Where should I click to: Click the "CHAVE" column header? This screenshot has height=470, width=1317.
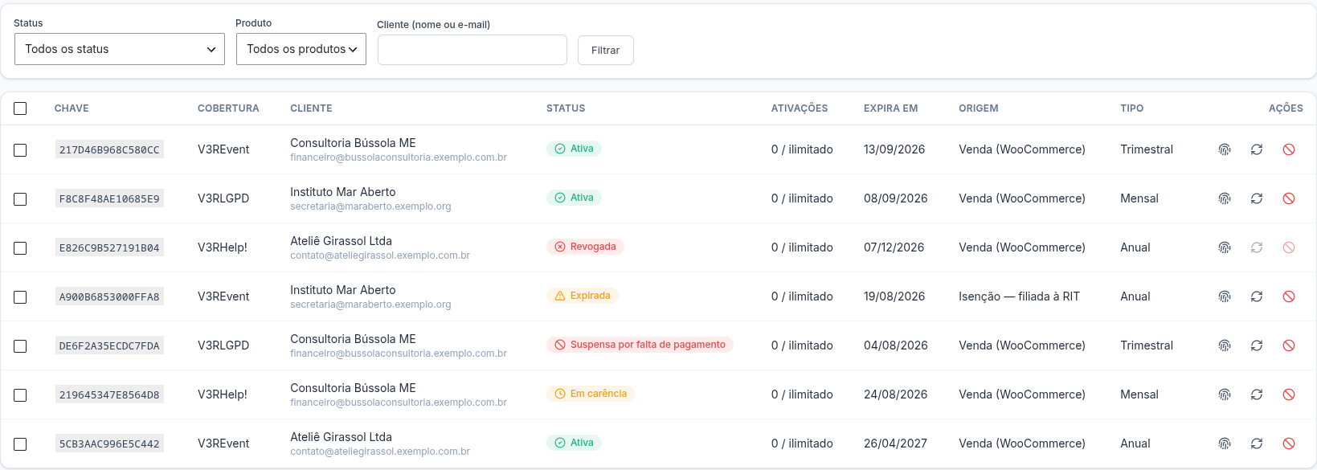pos(72,108)
